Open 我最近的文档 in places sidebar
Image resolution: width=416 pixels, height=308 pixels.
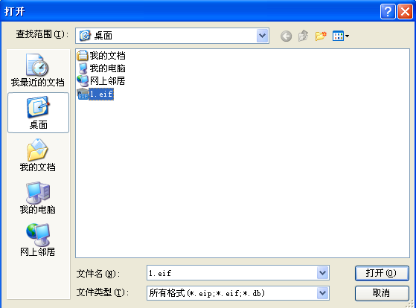(38, 70)
